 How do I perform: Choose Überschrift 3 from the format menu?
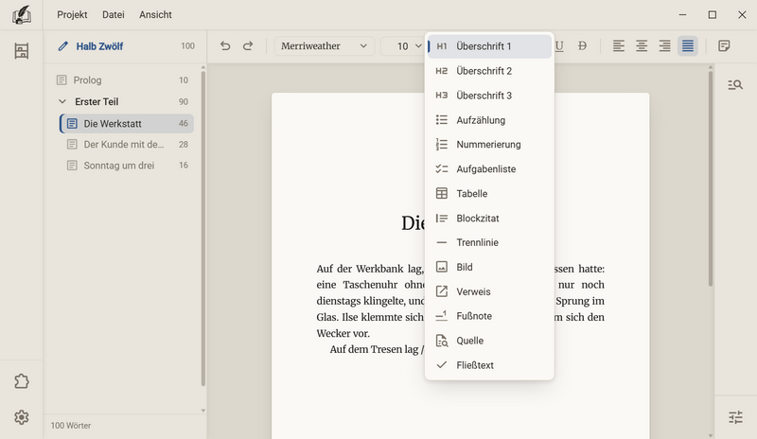[489, 96]
